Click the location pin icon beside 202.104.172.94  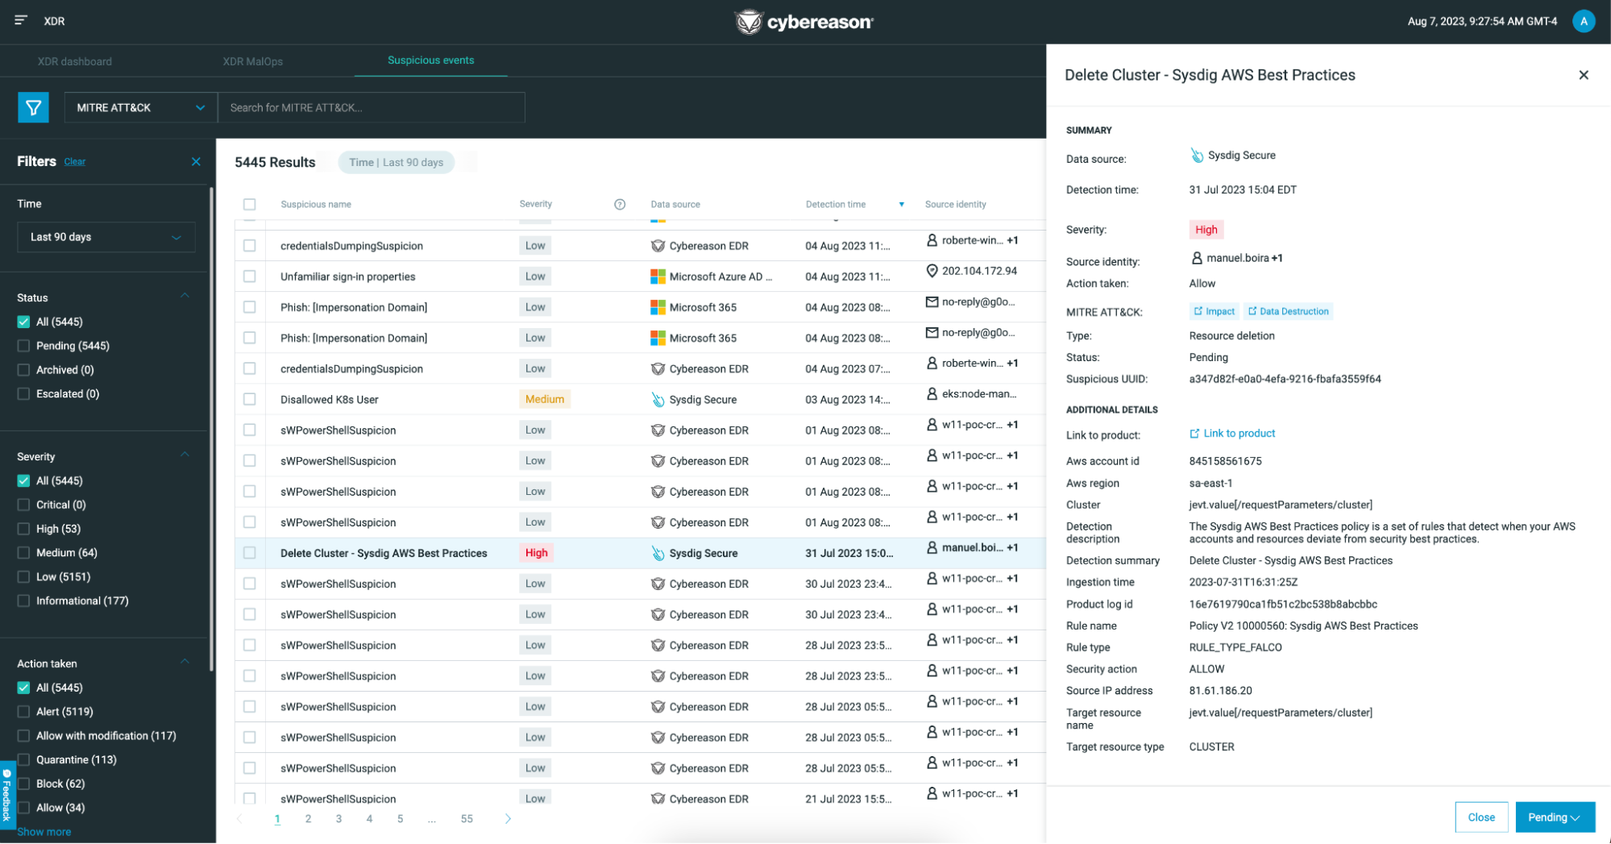(932, 271)
